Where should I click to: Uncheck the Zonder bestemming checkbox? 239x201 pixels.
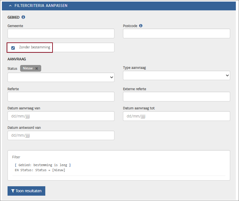tap(13, 48)
